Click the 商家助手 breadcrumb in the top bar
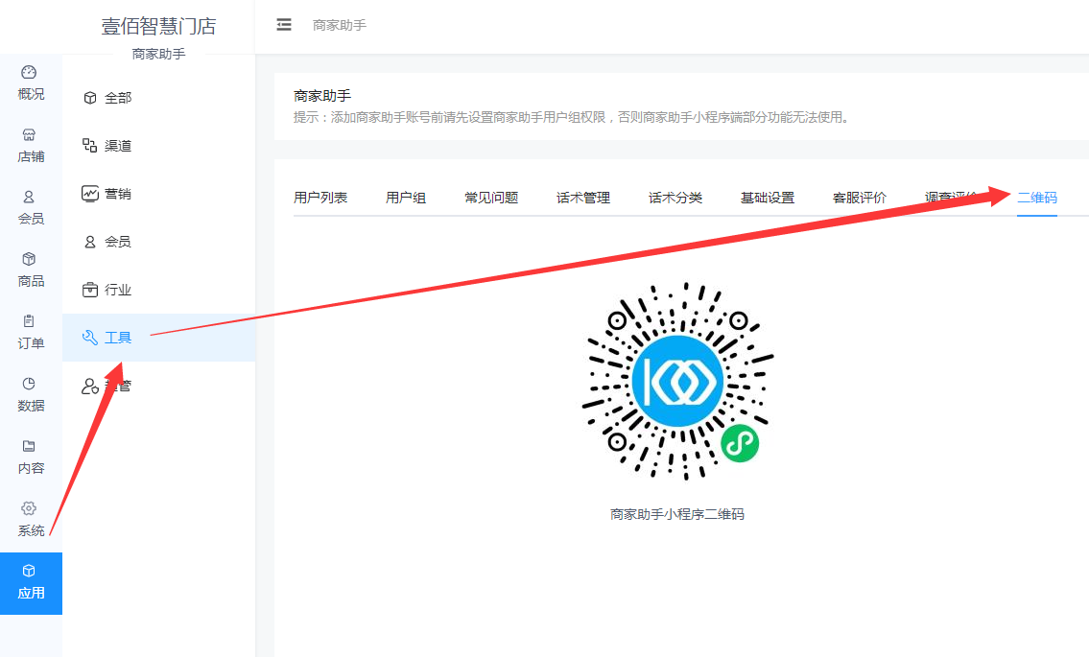 340,26
